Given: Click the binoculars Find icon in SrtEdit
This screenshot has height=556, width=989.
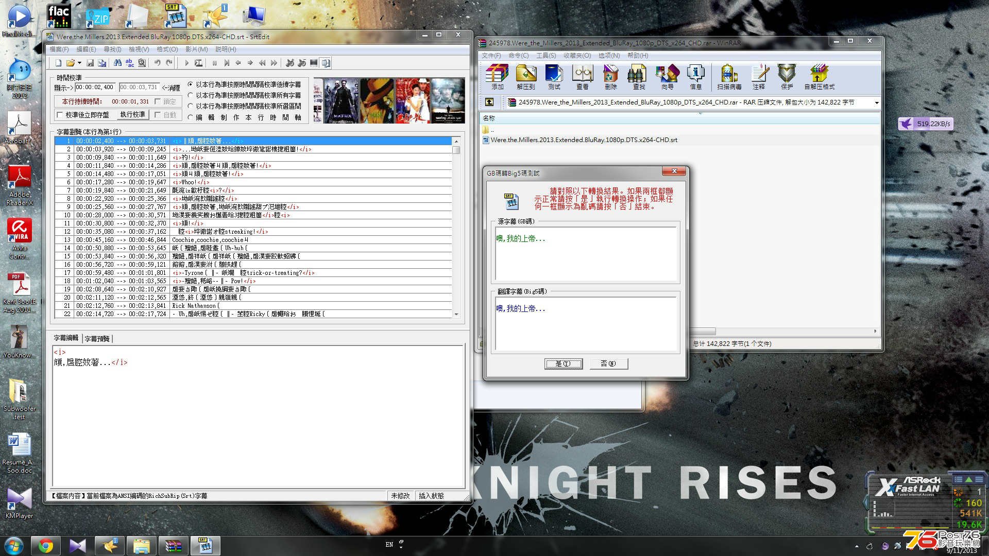Looking at the screenshot, I should pos(118,63).
